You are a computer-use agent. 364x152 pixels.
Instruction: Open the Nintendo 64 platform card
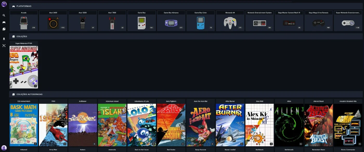pos(230,21)
